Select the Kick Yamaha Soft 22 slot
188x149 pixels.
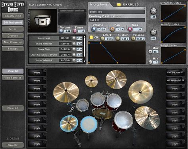pyautogui.click(x=175, y=80)
